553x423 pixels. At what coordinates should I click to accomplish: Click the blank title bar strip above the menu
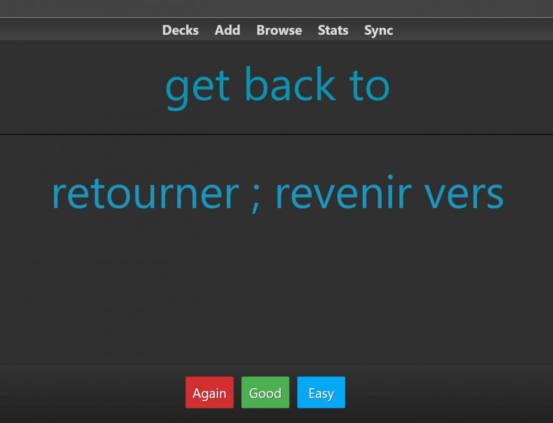click(x=276, y=9)
